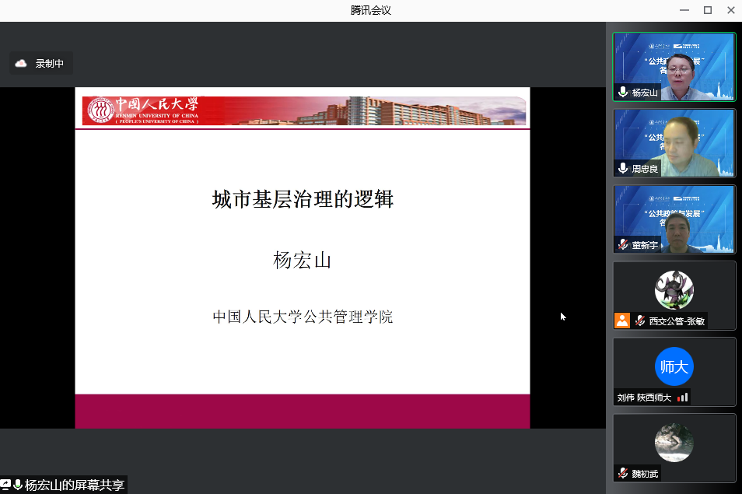Image resolution: width=742 pixels, height=494 pixels.
Task: Click the cloud recording icon
Action: point(21,64)
